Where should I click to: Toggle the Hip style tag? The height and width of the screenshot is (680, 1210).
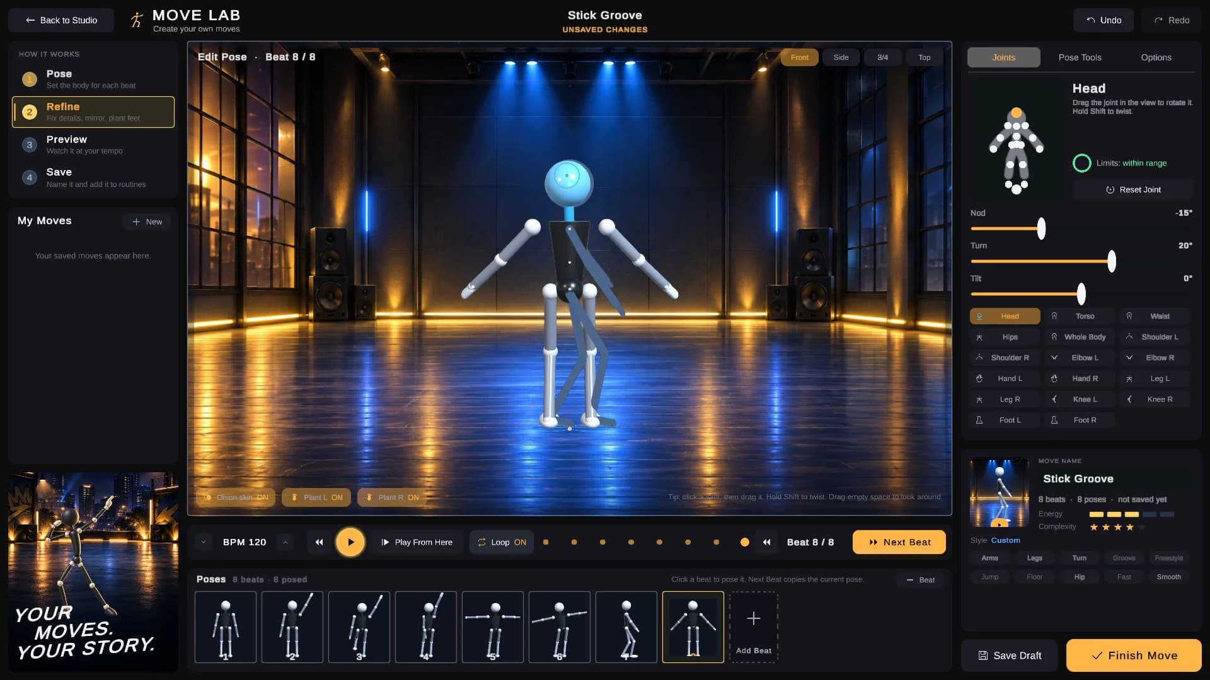(1079, 577)
